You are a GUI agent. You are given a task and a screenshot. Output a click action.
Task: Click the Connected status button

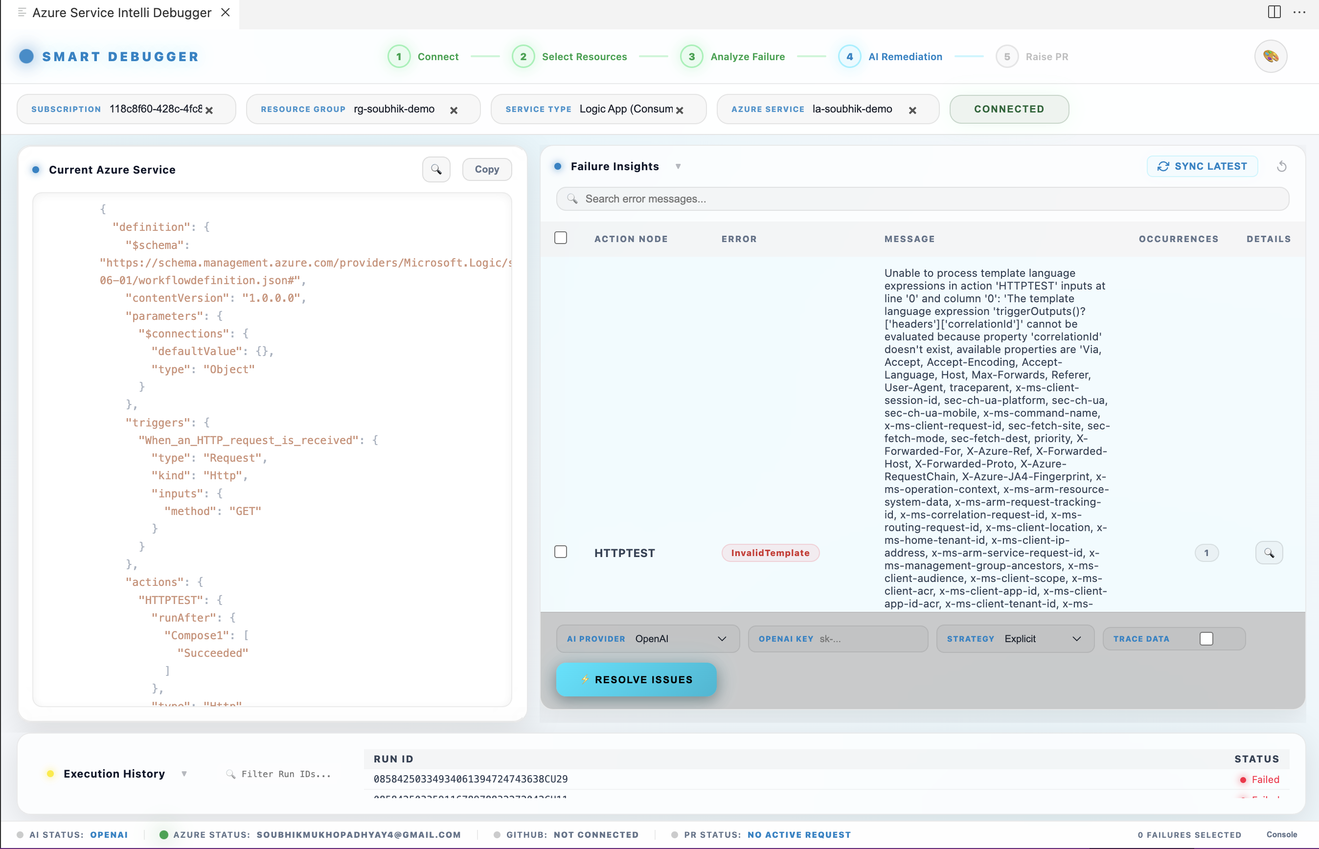pos(1009,109)
